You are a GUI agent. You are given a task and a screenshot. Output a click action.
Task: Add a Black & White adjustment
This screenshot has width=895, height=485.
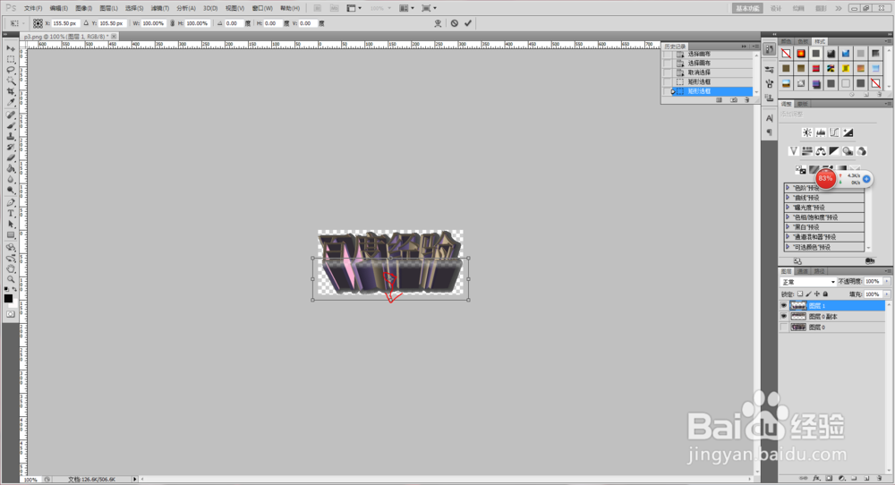click(834, 151)
